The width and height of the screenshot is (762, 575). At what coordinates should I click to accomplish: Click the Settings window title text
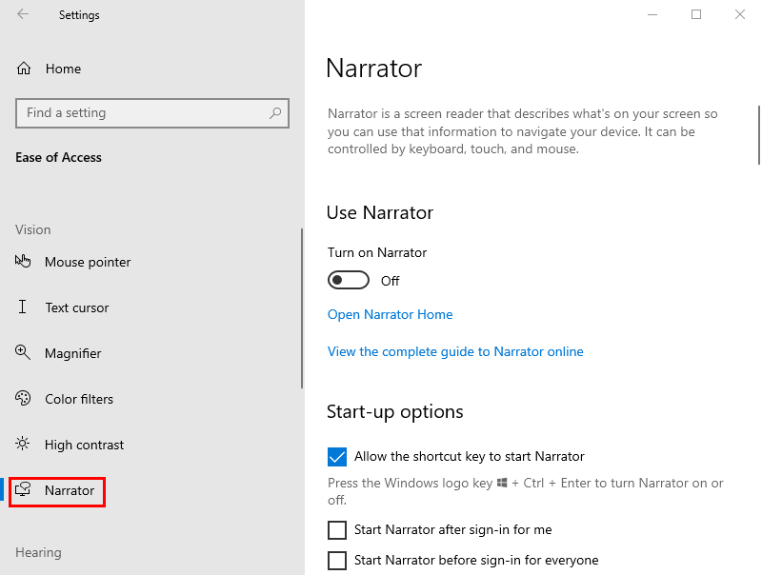tap(79, 15)
